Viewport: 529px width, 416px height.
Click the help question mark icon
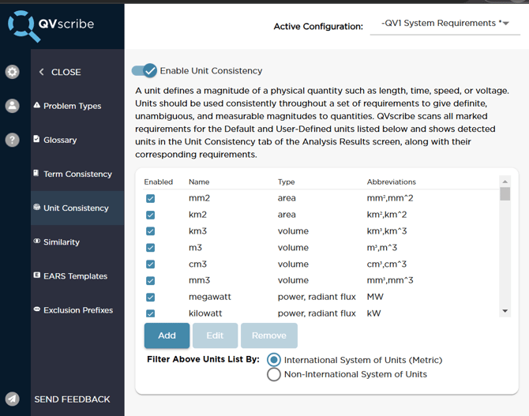(x=13, y=140)
